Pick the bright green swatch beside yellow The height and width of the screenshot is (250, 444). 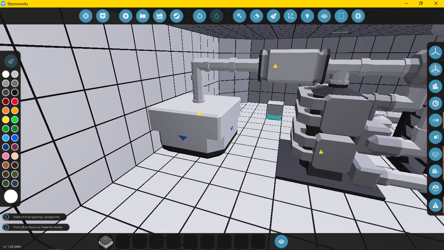(x=15, y=120)
